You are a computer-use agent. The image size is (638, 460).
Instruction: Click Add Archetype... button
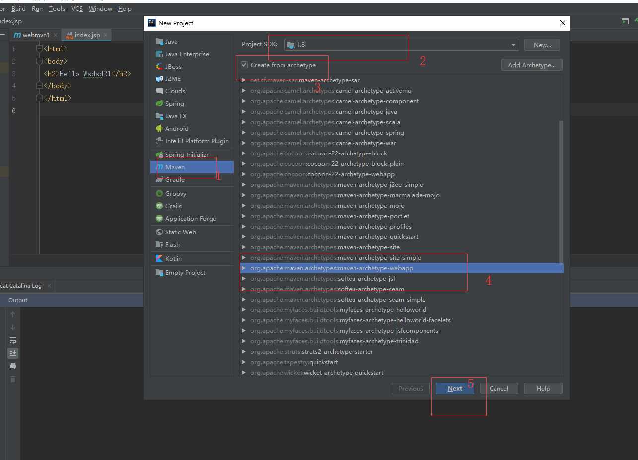coord(532,65)
